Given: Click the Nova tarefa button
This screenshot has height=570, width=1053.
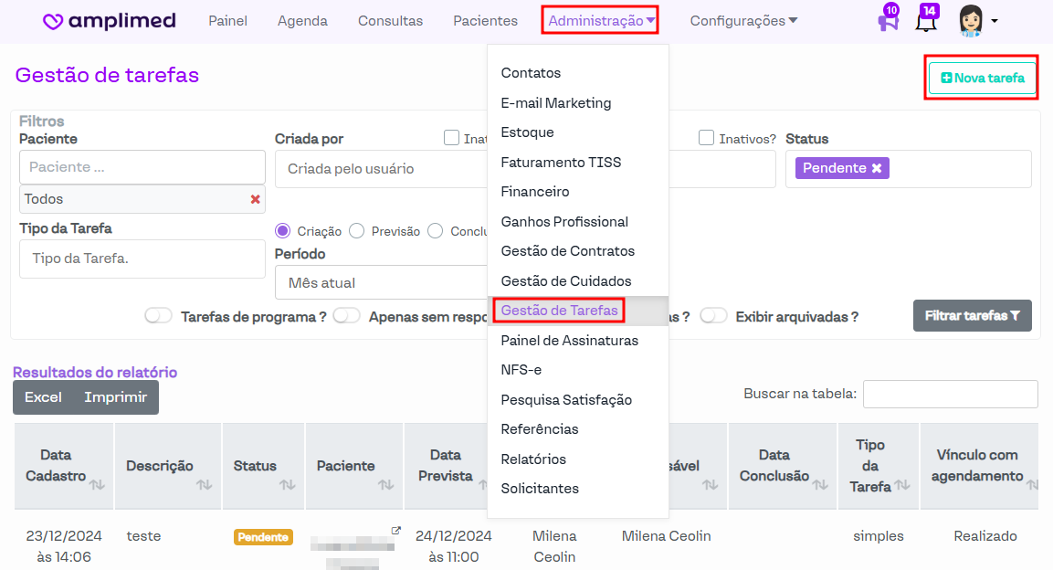Looking at the screenshot, I should [982, 79].
